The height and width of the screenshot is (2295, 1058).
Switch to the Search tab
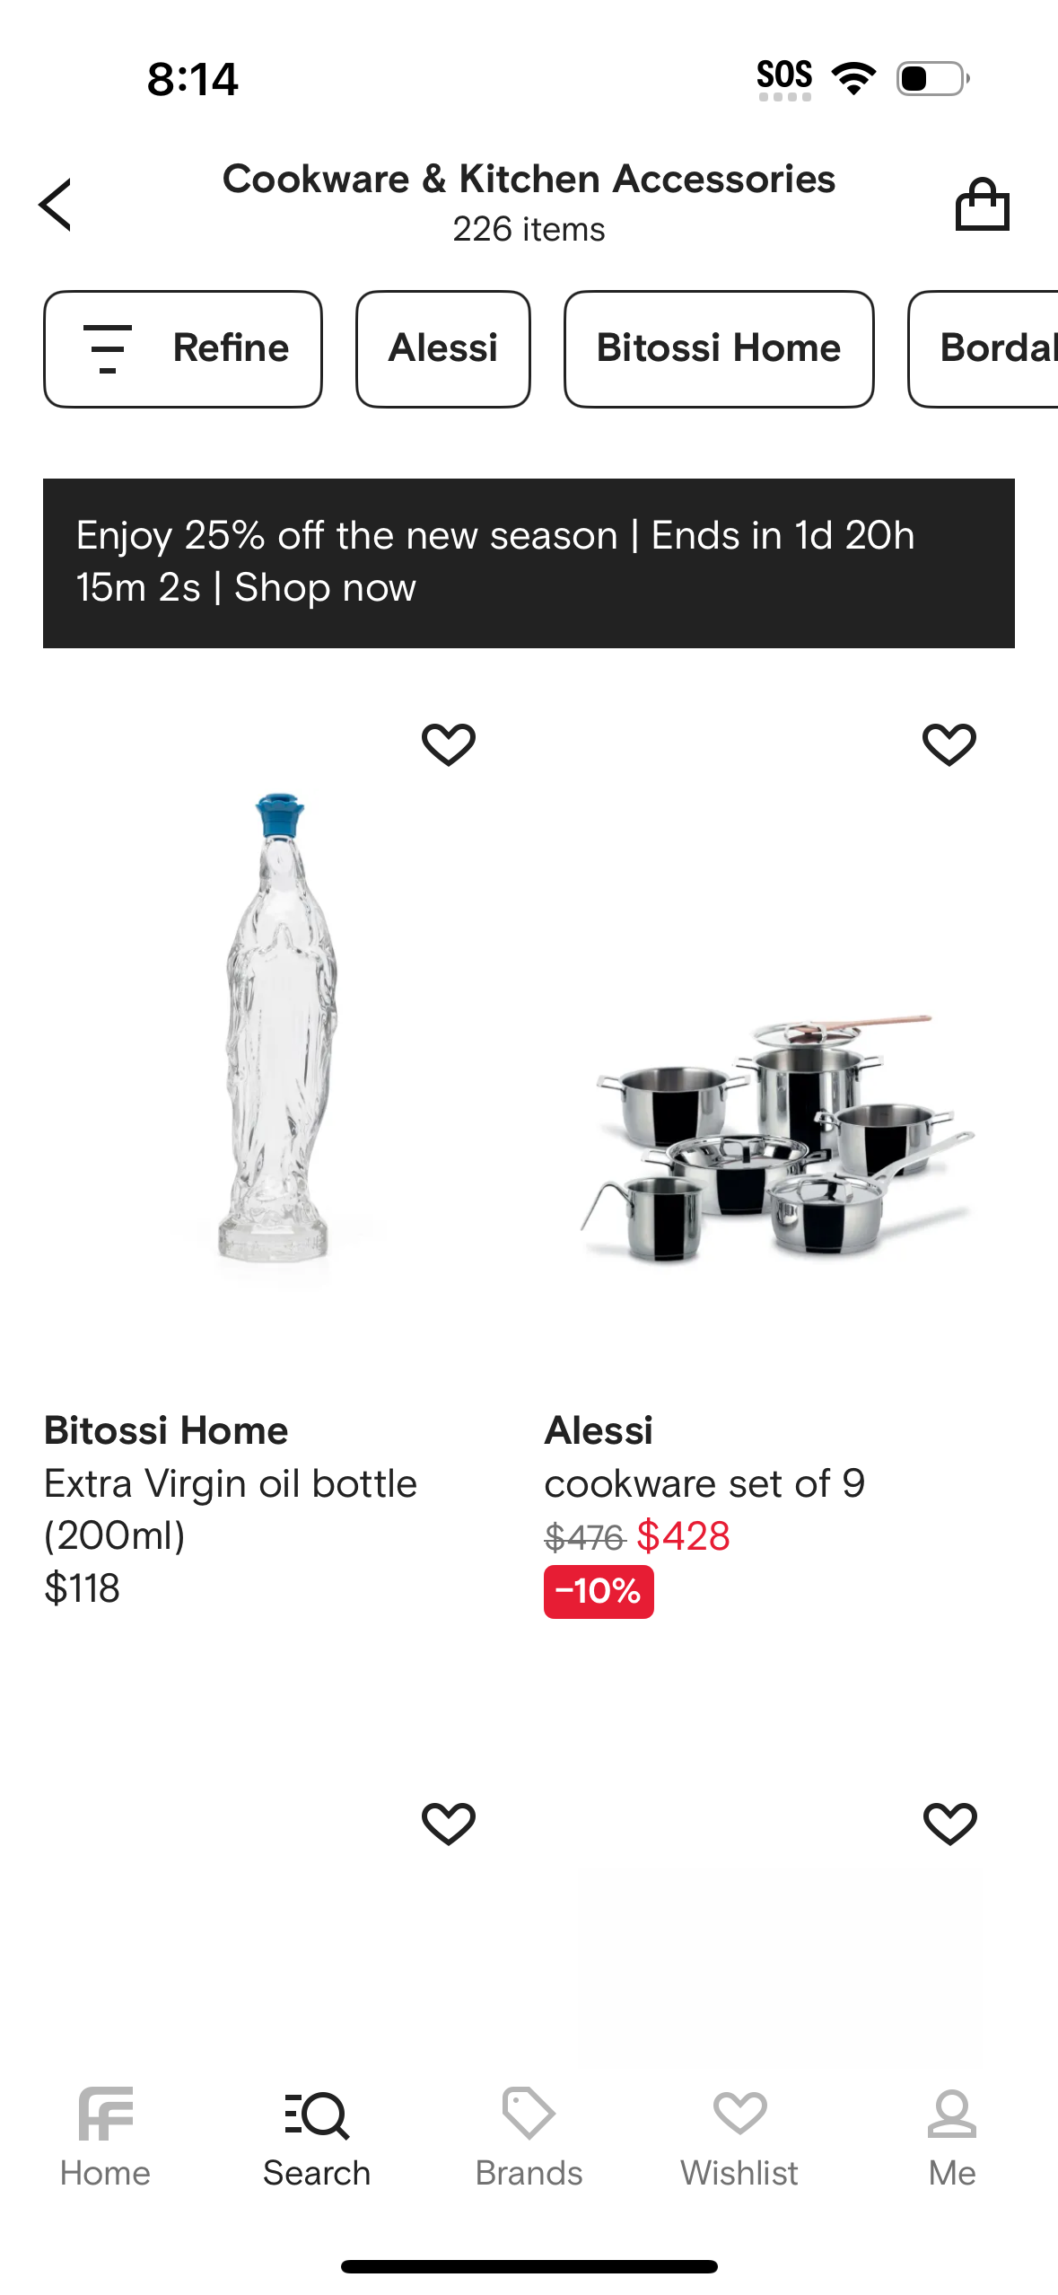coord(317,2137)
